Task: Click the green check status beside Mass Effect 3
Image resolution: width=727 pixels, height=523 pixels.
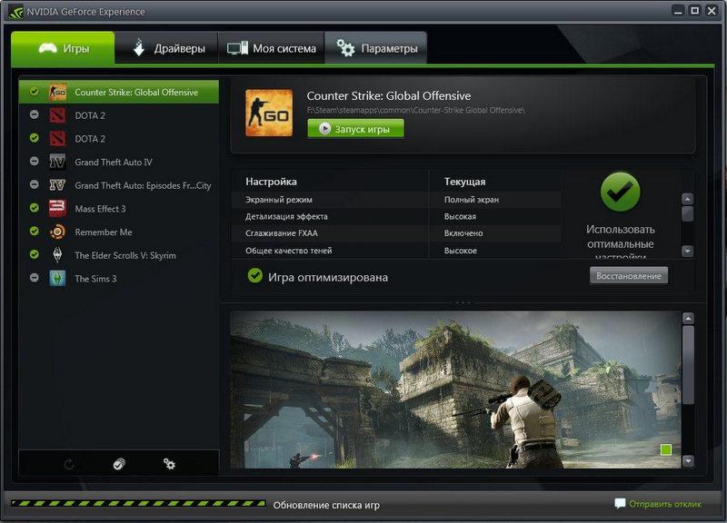Action: click(35, 208)
